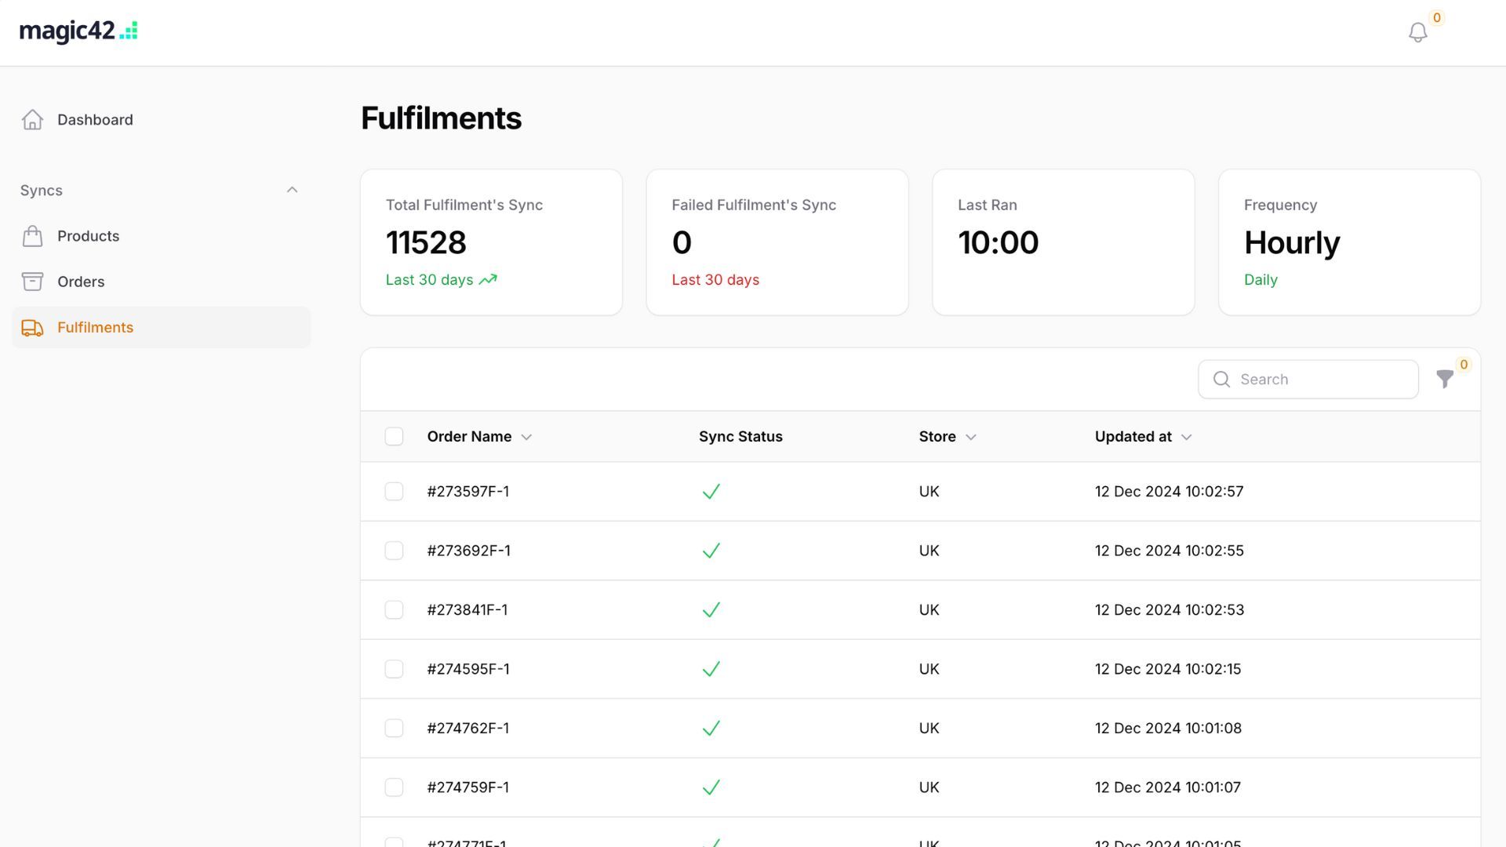This screenshot has width=1506, height=847.
Task: Click the search magnifier icon
Action: click(x=1221, y=380)
